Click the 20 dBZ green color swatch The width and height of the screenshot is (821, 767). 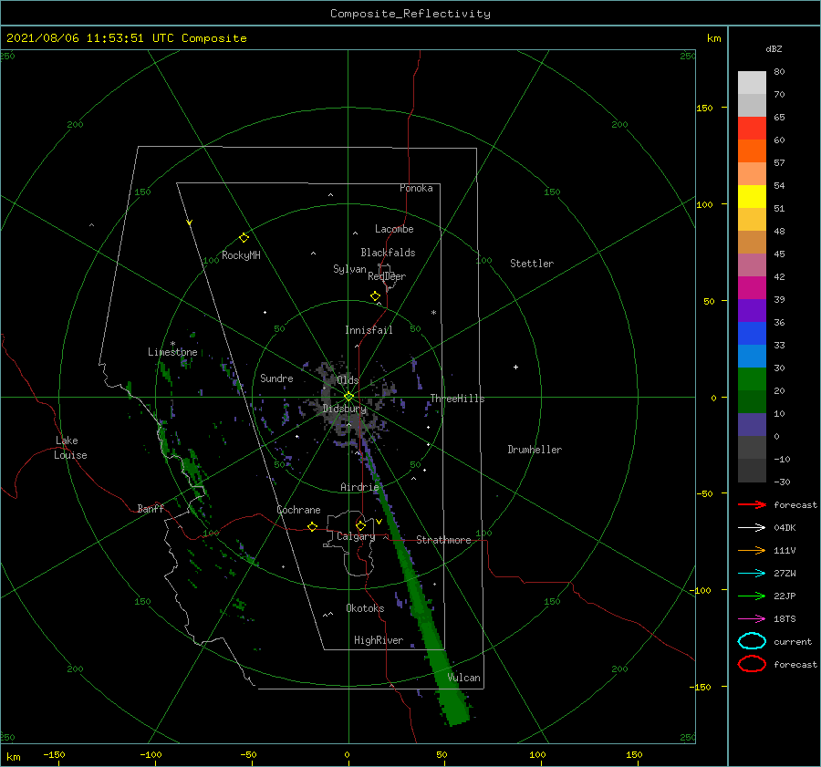coord(752,379)
